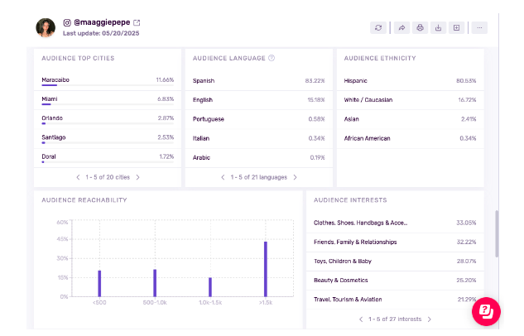524x336 pixels.
Task: Show next page of audience interests
Action: point(429,319)
